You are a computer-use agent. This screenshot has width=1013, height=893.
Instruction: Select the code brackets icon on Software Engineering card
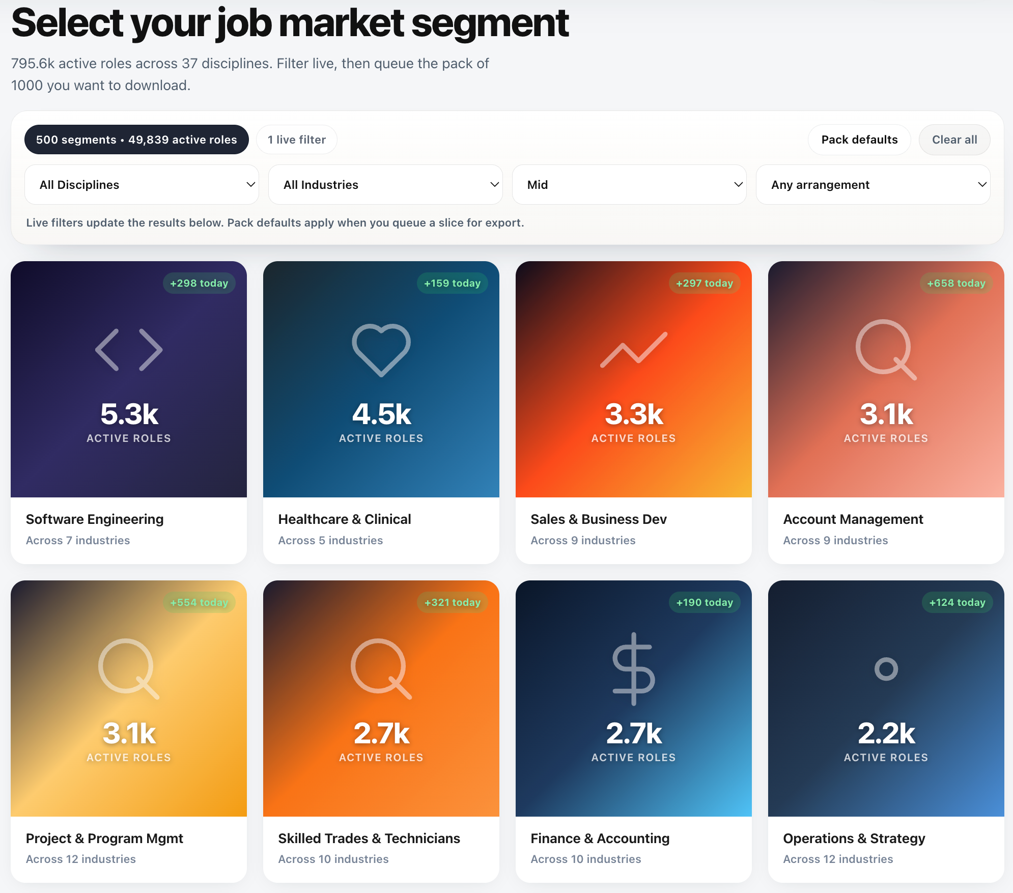[128, 349]
